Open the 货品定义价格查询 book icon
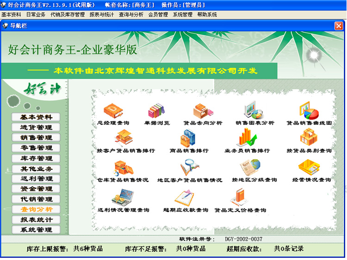The image size is (347, 260). [239, 197]
